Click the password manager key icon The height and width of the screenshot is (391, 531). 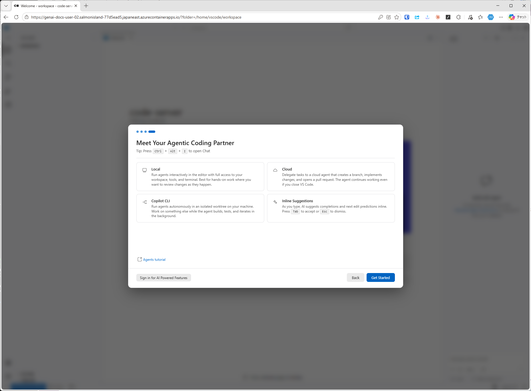(x=380, y=17)
